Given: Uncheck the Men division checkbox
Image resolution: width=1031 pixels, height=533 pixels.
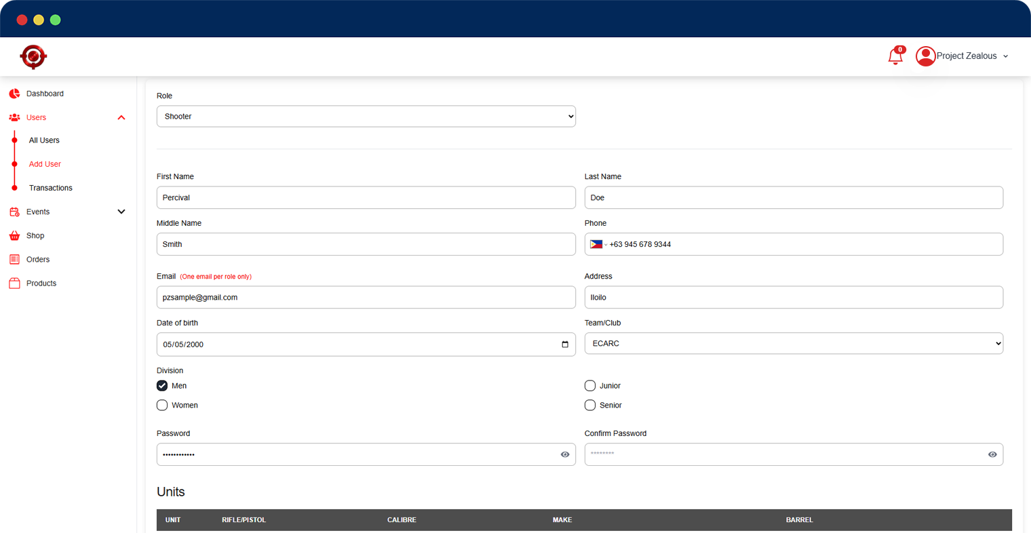Looking at the screenshot, I should click(x=162, y=386).
